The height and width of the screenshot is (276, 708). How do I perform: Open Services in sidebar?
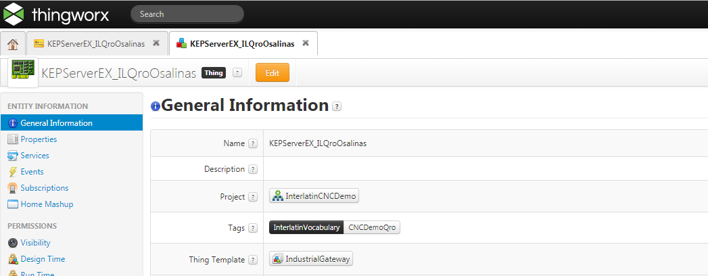click(x=34, y=156)
